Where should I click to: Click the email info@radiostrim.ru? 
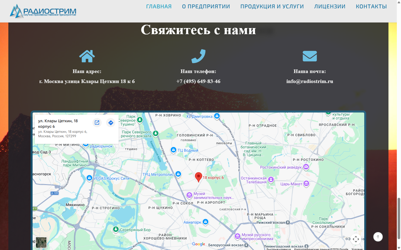[310, 81]
